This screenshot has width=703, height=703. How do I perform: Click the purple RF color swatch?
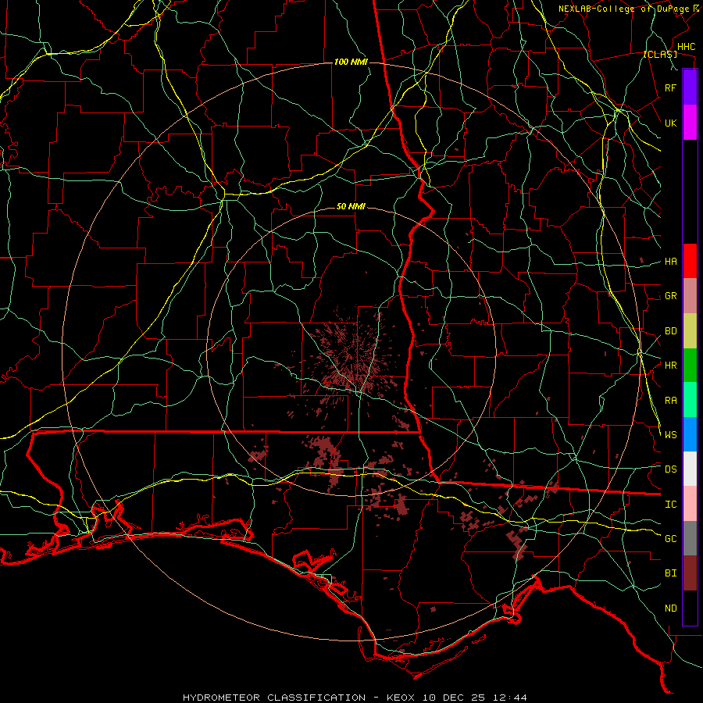[690, 87]
